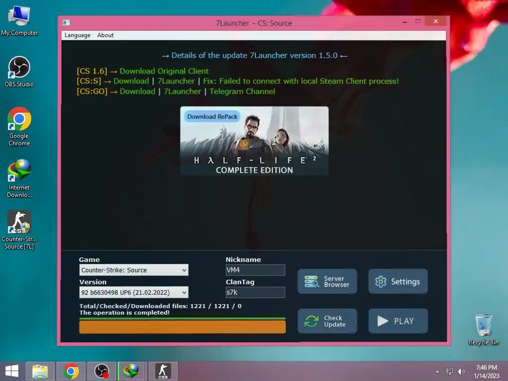The height and width of the screenshot is (381, 508).
Task: Minimize the 7Launcher window
Action: tap(405, 22)
